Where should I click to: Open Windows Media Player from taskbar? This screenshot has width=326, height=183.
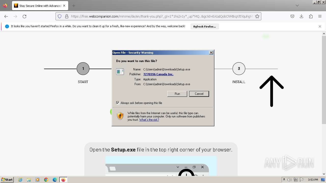click(37, 180)
